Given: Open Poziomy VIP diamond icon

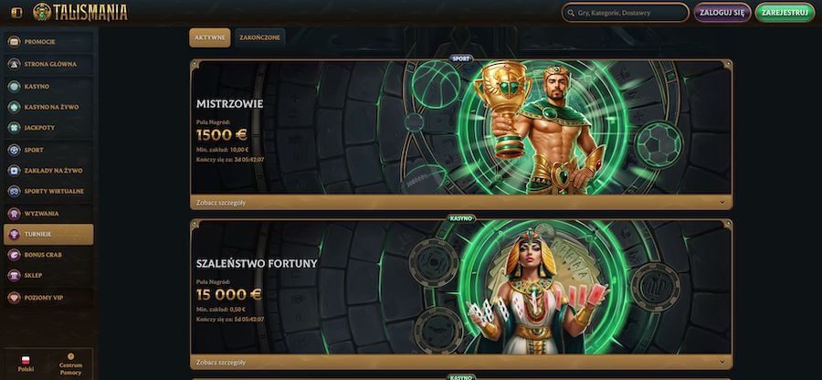Looking at the screenshot, I should [x=14, y=298].
